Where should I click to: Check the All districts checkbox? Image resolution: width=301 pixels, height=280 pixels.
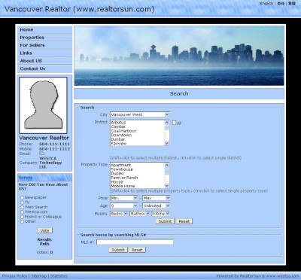point(175,123)
